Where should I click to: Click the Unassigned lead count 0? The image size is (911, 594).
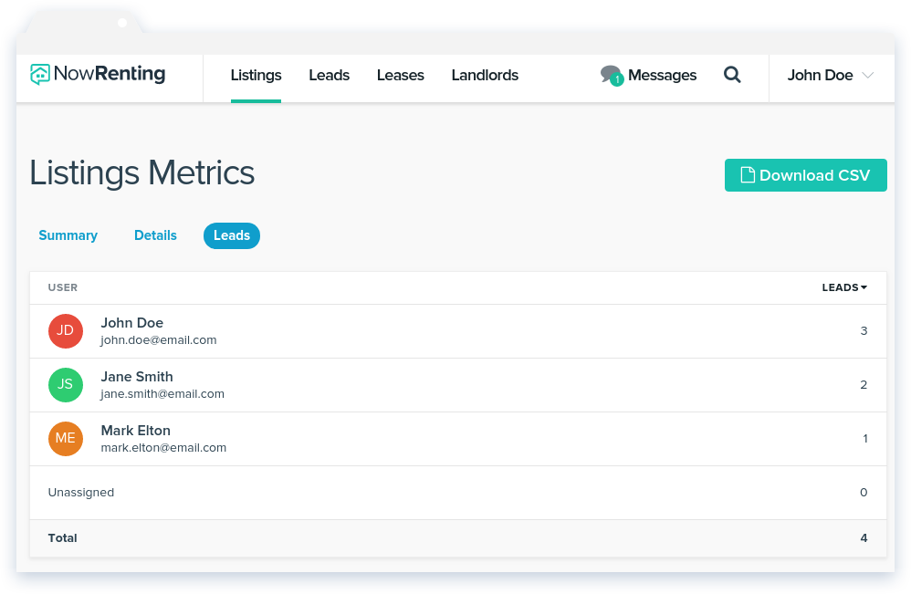point(864,493)
